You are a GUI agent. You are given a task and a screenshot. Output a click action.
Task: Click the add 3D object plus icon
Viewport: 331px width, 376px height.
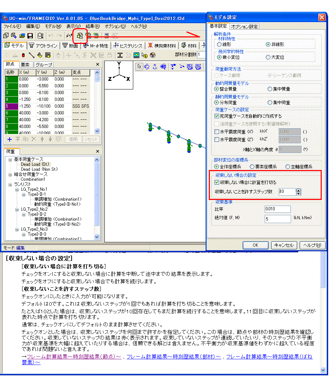tap(14, 36)
